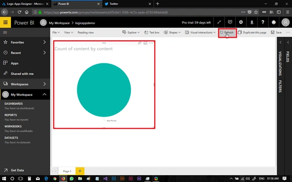Open the Library icon in Firefox toolbar
The height and width of the screenshot is (182, 292).
point(271,12)
